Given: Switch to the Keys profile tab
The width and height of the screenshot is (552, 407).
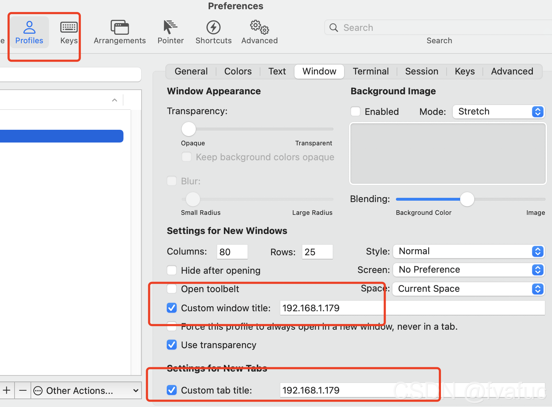Looking at the screenshot, I should tap(465, 71).
